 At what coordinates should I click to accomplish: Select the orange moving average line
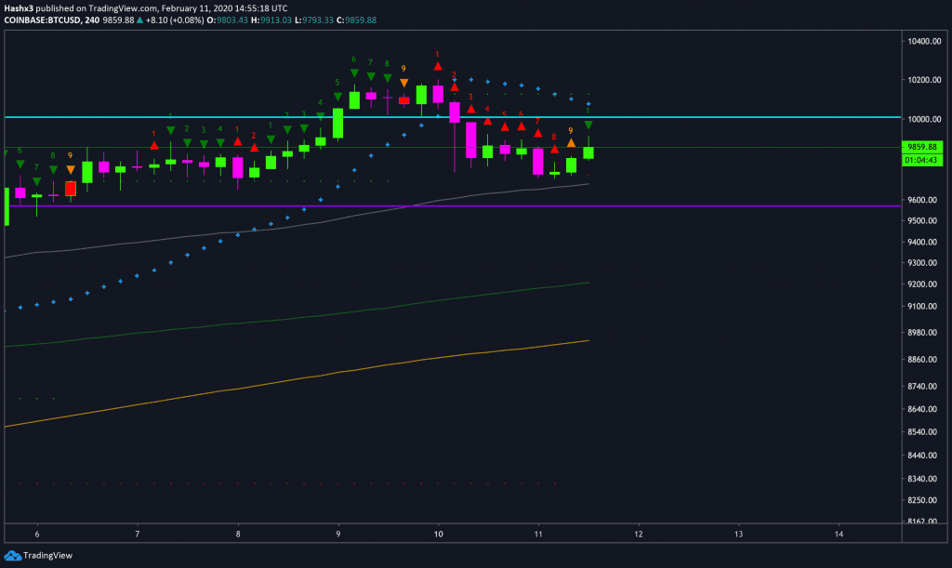tap(297, 379)
